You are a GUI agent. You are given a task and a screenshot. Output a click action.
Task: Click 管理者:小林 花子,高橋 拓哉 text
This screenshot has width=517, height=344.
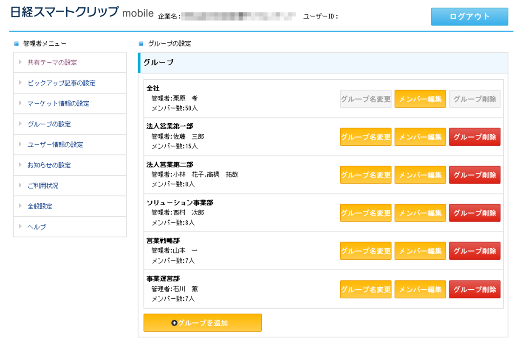tap(195, 174)
